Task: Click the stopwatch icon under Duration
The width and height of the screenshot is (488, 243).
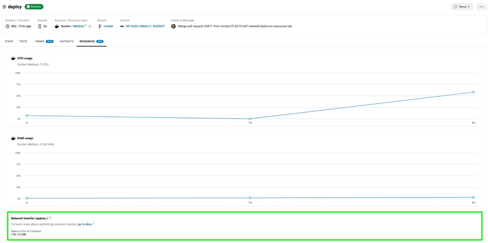Action: point(7,26)
